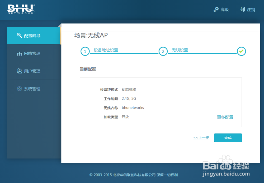This screenshot has width=264, height=183.
Task: Click the bhunetworks wireless name value
Action: tap(133, 108)
